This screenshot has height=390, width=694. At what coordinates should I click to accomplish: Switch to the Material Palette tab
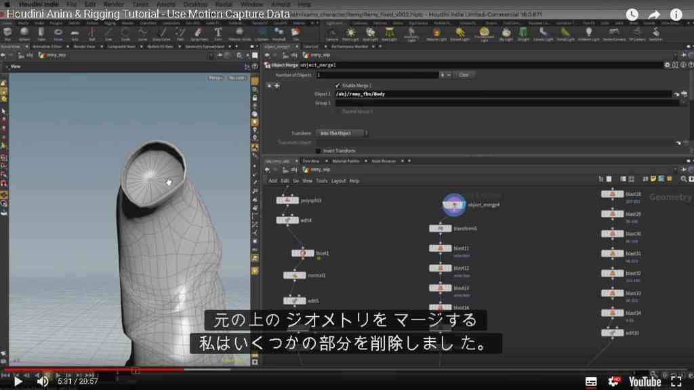346,161
